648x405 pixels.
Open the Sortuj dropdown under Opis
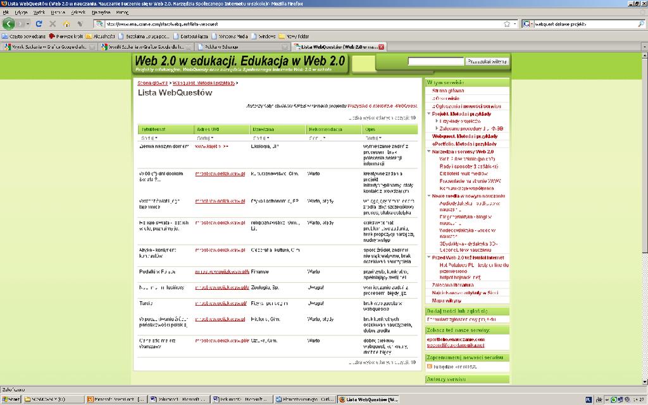pos(373,138)
